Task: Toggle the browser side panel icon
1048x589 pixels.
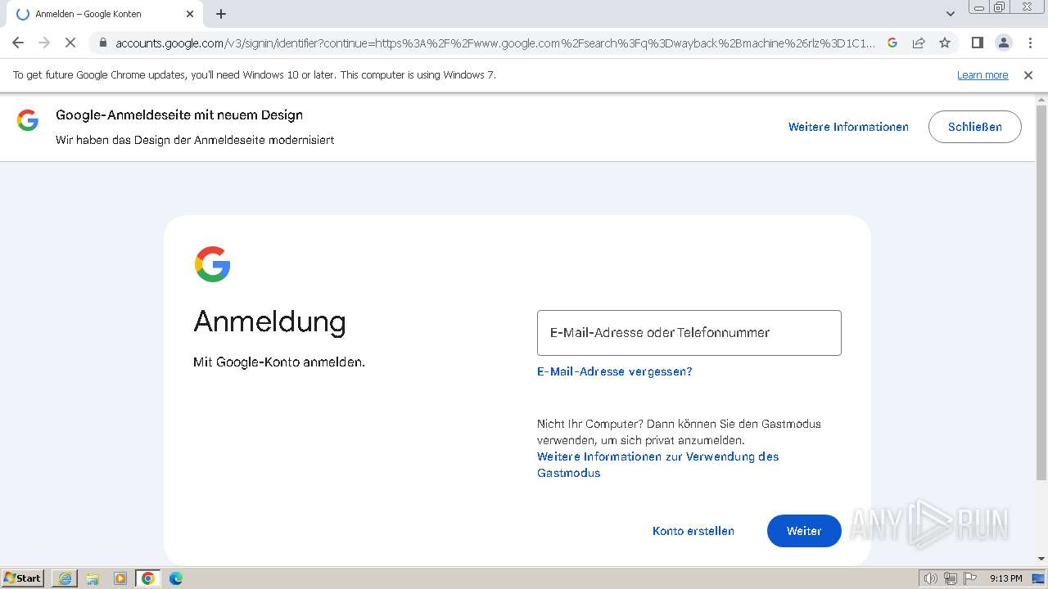Action: click(977, 43)
